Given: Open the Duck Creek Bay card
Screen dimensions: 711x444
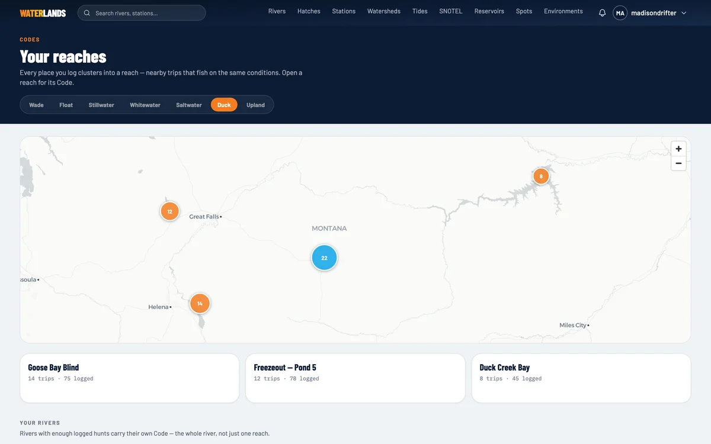Looking at the screenshot, I should pyautogui.click(x=581, y=378).
